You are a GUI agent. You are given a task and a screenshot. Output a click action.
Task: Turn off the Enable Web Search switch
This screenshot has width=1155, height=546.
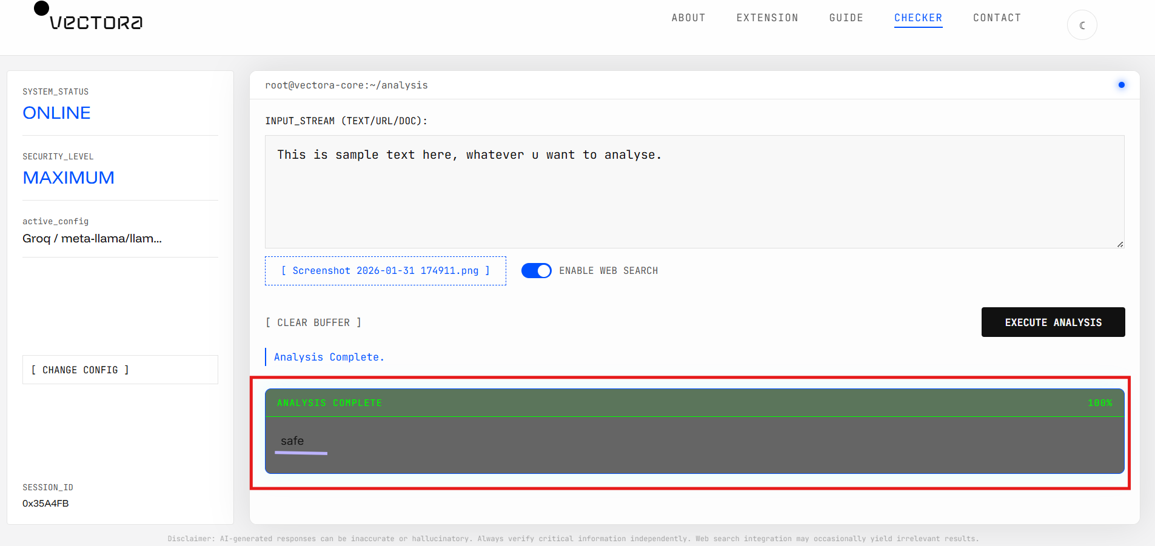536,271
